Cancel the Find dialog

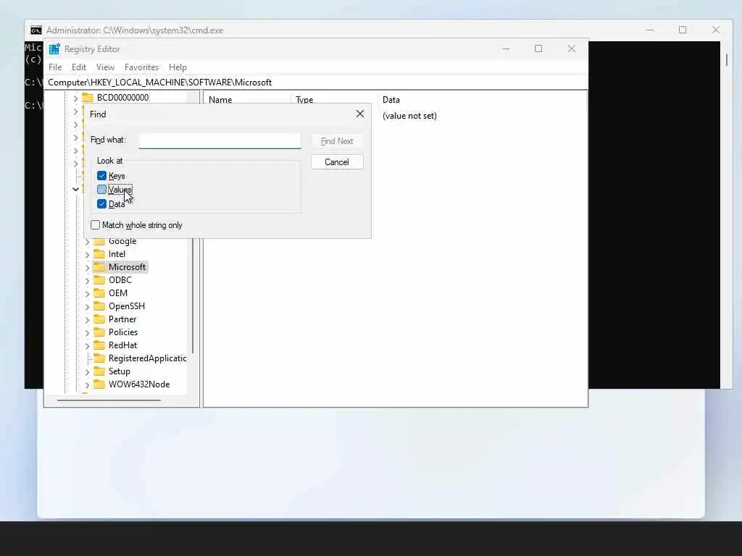[x=337, y=162]
